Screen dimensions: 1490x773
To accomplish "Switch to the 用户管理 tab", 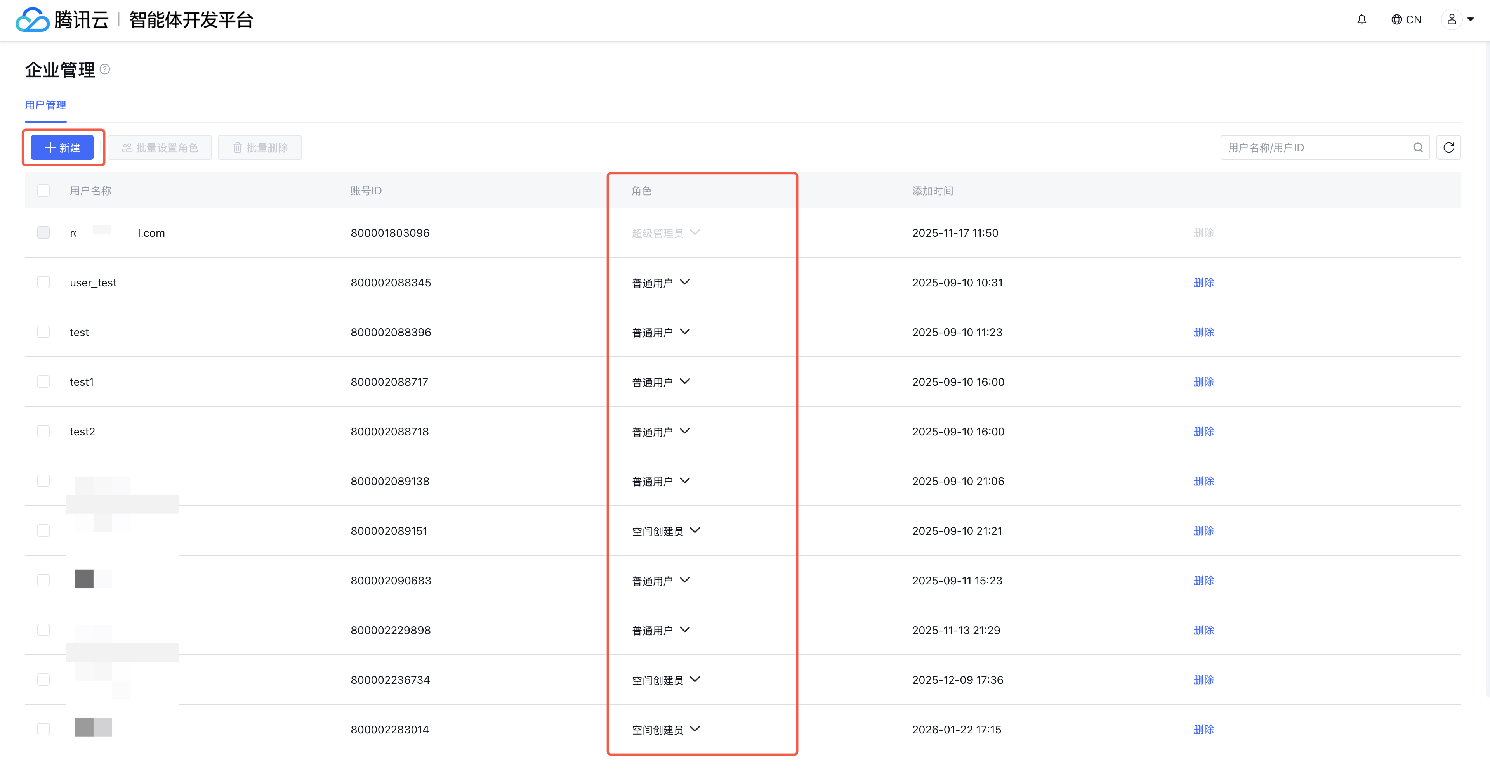I will [45, 105].
